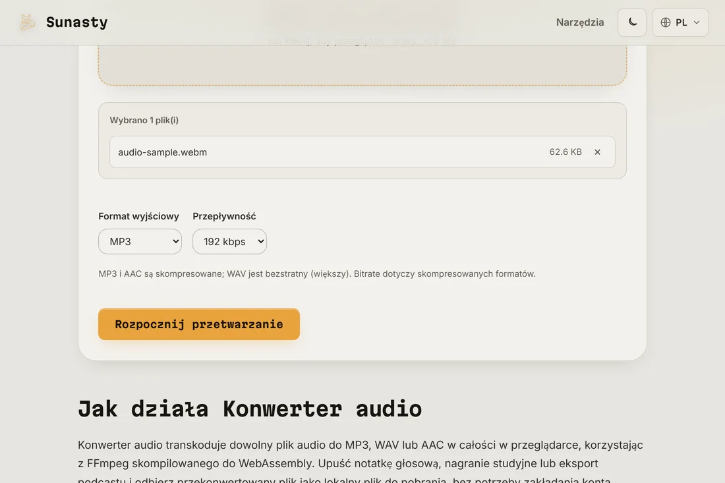Select the audio-sample.webm file row

pyautogui.click(x=362, y=152)
